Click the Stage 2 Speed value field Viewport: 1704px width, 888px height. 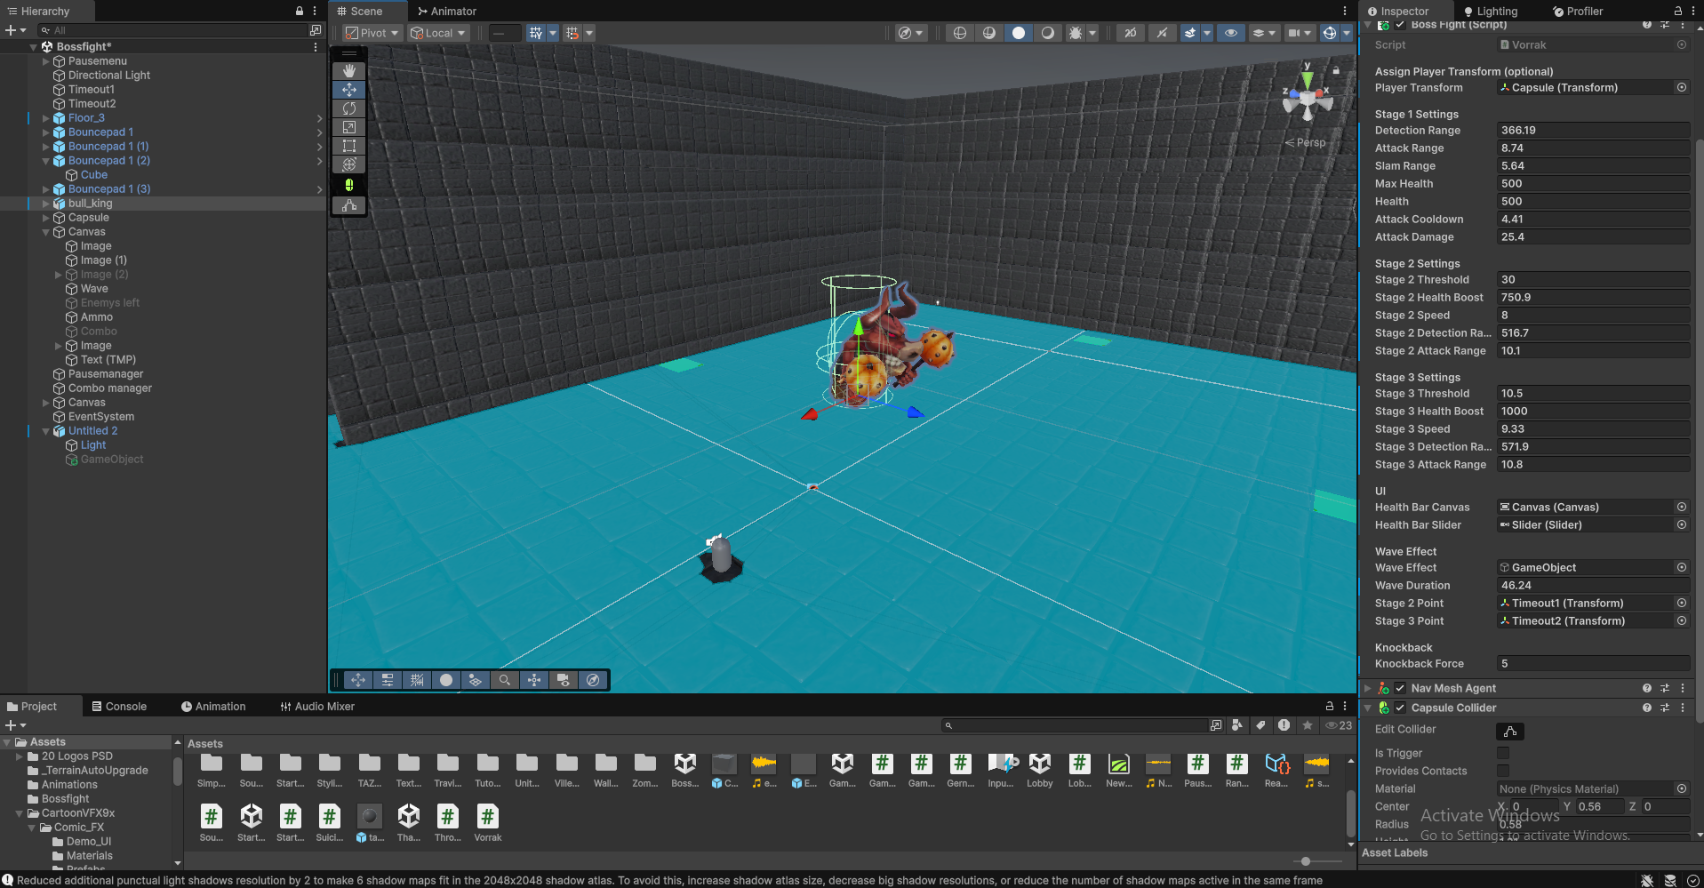(1594, 316)
